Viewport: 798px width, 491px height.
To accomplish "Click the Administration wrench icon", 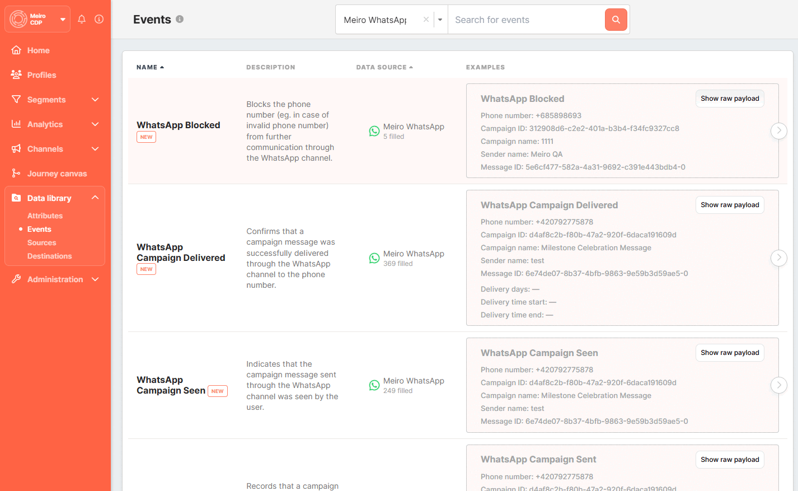I will pyautogui.click(x=16, y=279).
